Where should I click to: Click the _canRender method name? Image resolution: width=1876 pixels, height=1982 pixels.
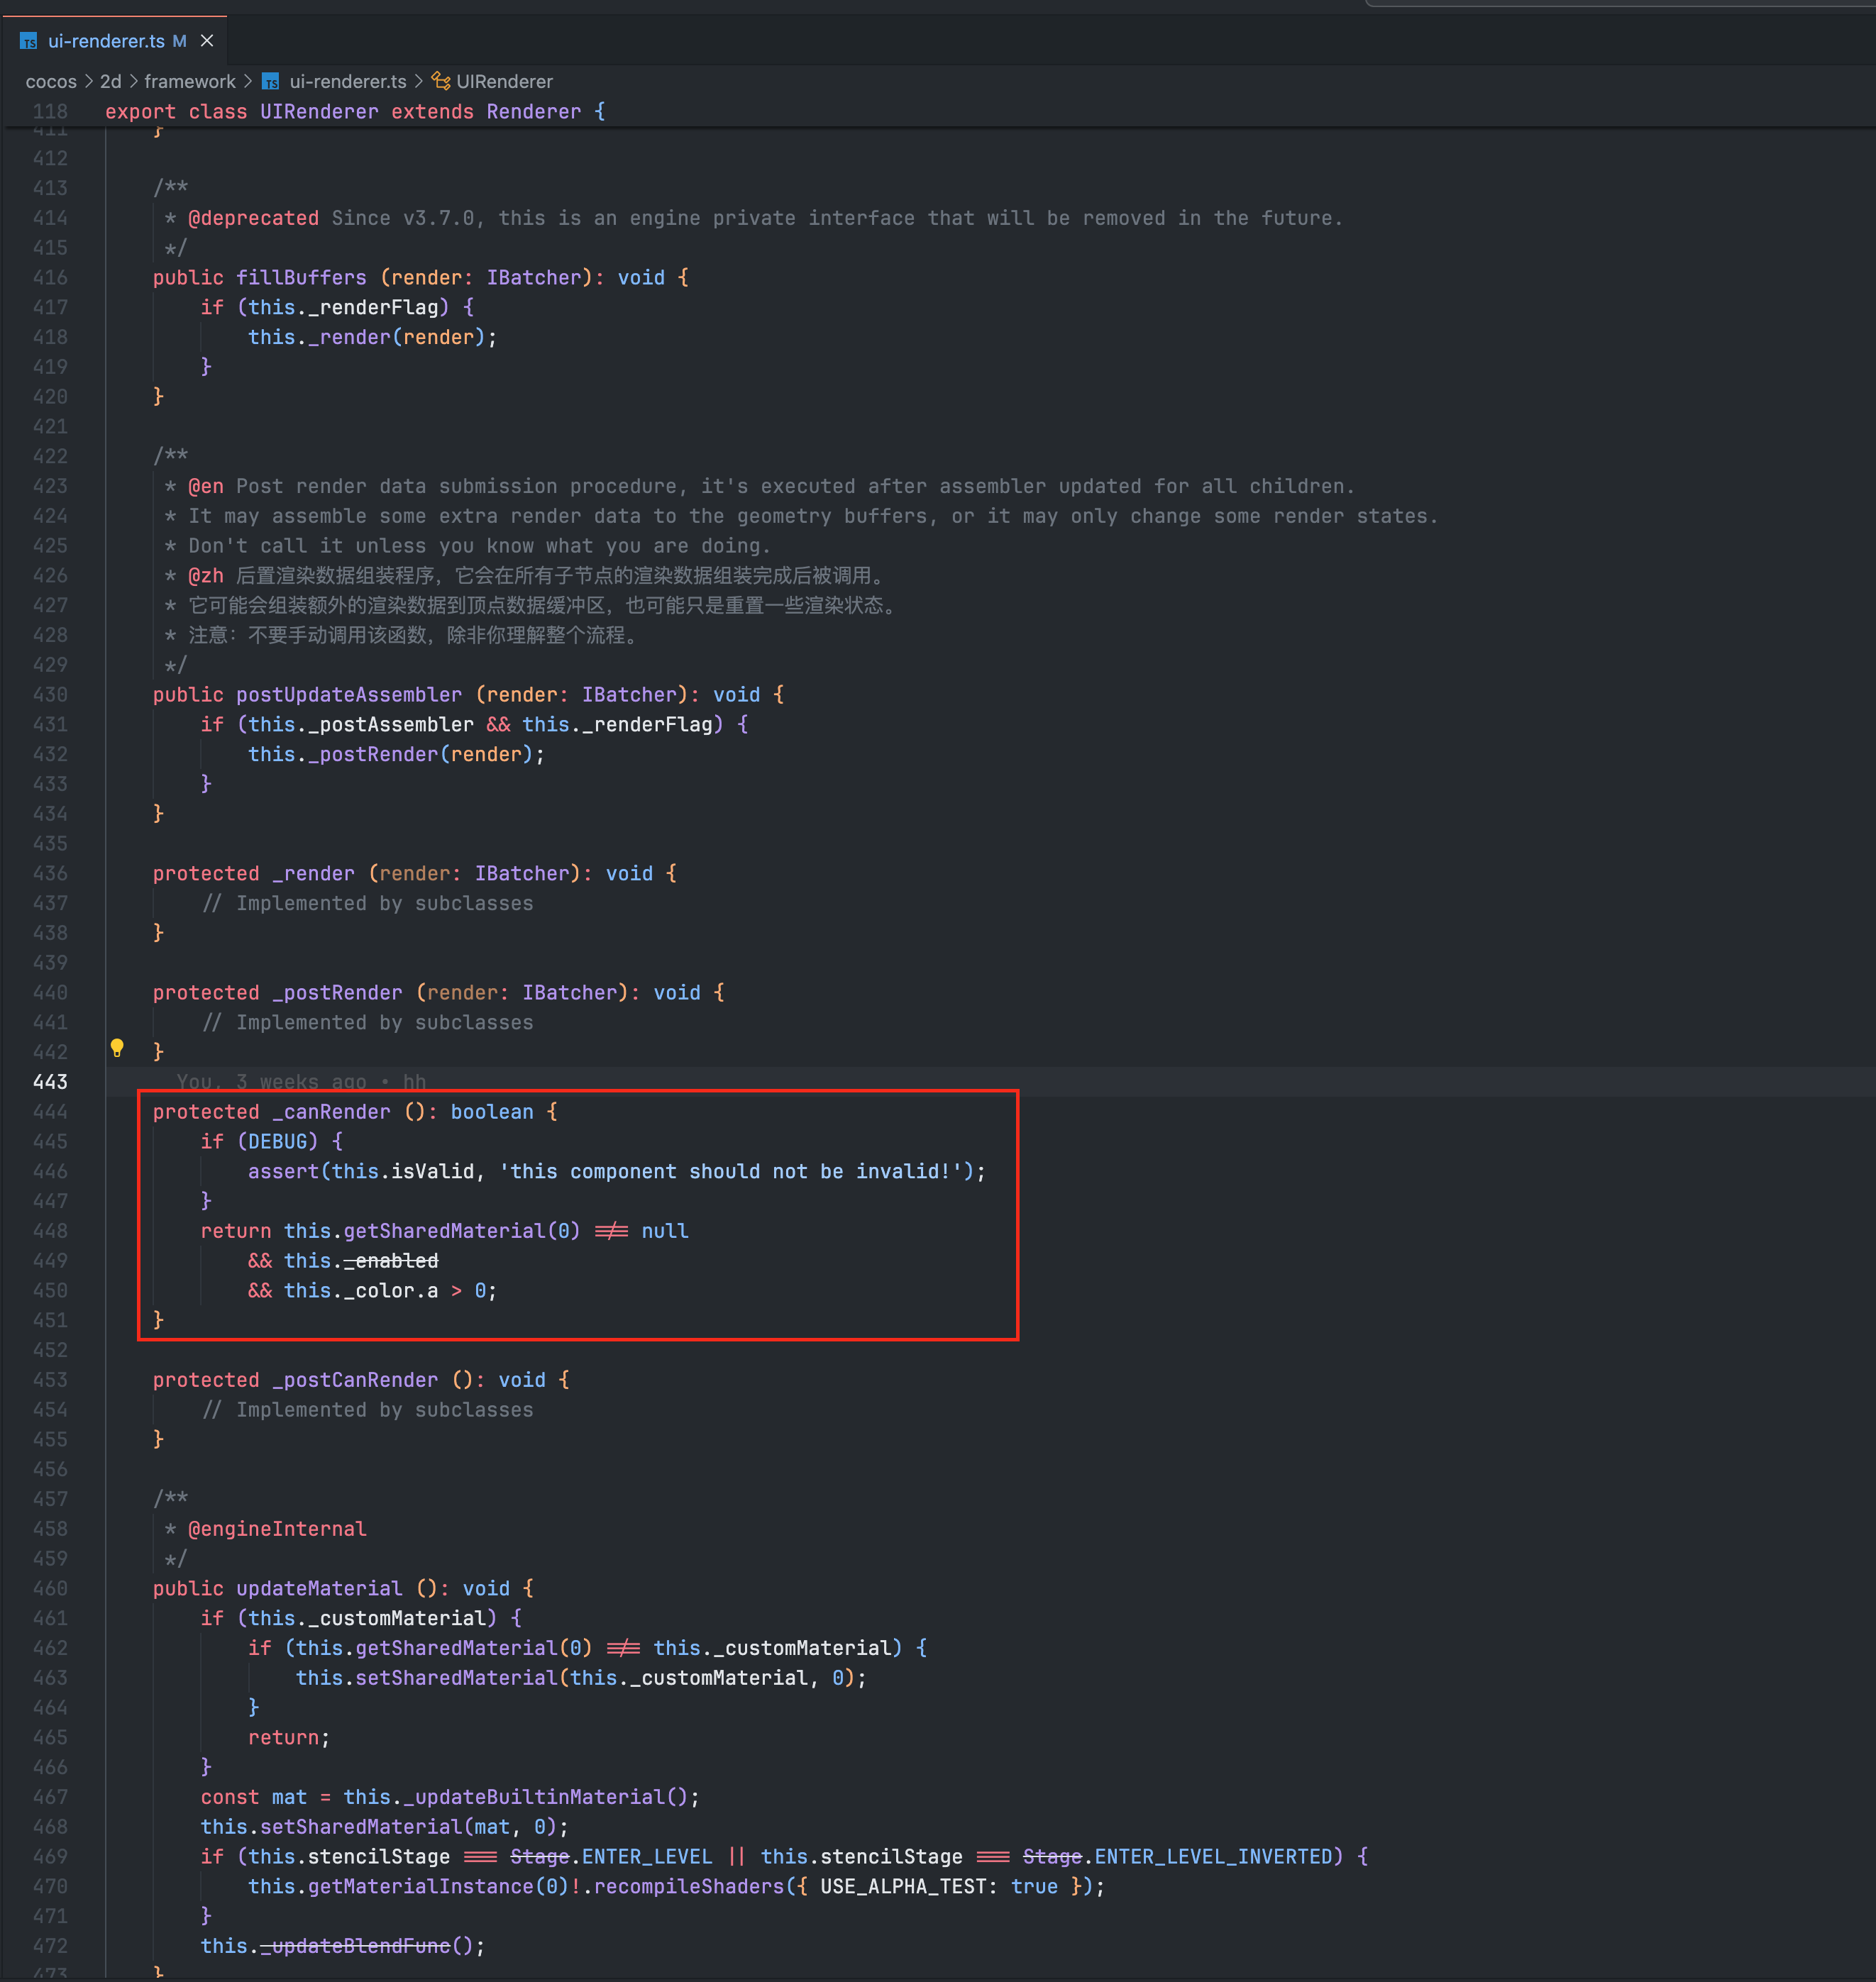(331, 1112)
